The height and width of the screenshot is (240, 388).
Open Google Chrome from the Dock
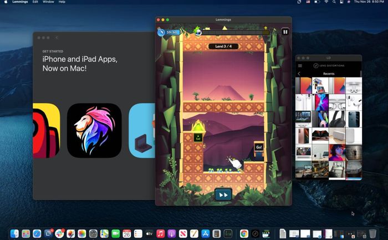[x=244, y=233]
